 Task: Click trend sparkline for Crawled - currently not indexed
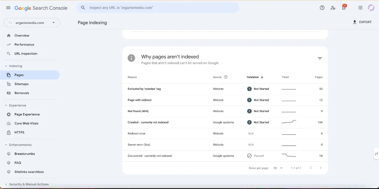(x=288, y=122)
